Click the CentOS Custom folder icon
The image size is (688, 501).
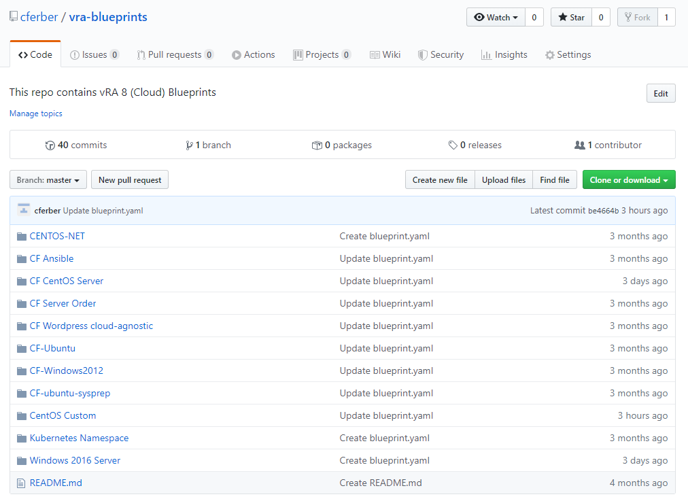point(22,416)
